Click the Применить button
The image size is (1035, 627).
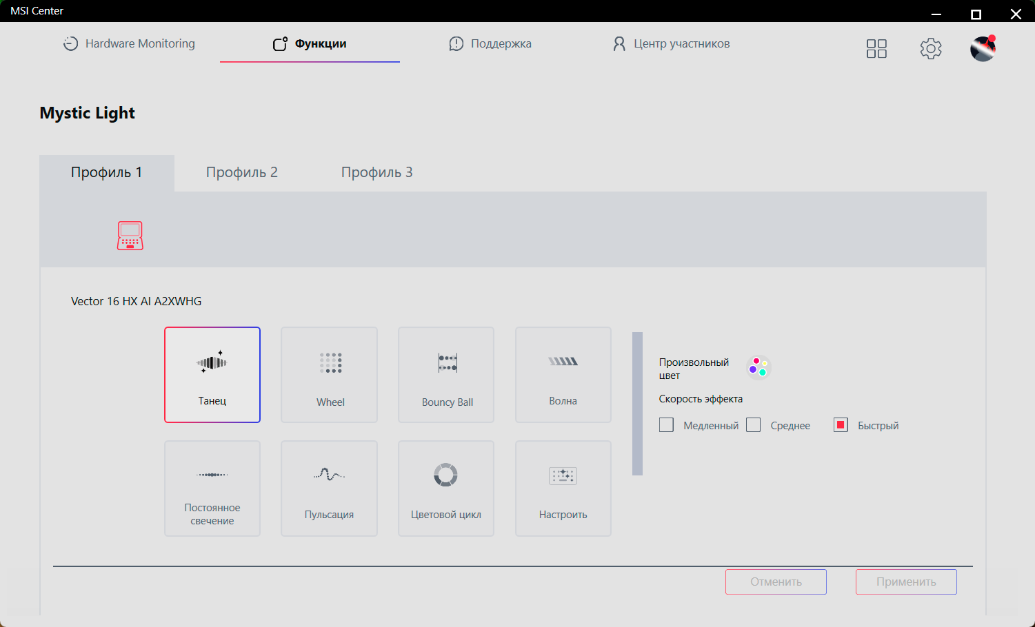[906, 582]
